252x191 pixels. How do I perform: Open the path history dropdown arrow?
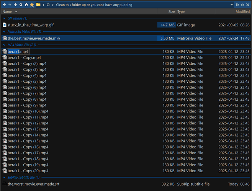coord(232,5)
